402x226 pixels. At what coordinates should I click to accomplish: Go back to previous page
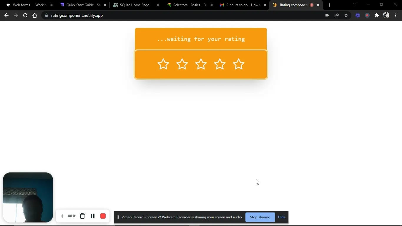pos(6,15)
